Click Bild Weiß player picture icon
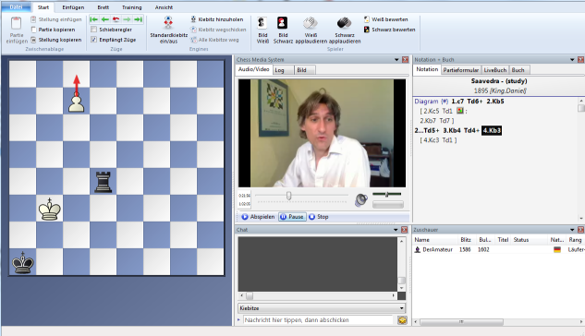 262,23
